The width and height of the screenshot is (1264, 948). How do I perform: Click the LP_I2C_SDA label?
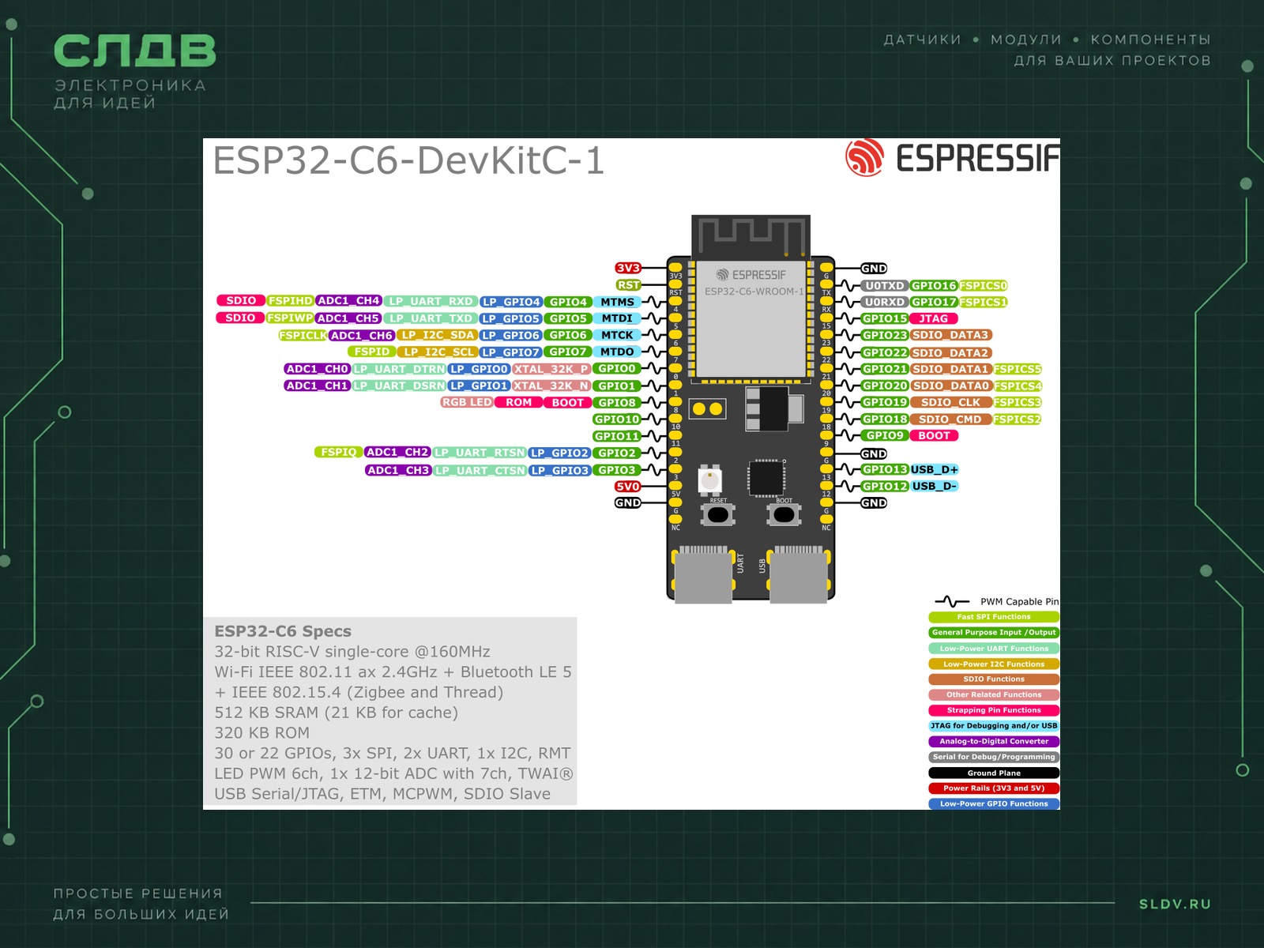pos(437,335)
